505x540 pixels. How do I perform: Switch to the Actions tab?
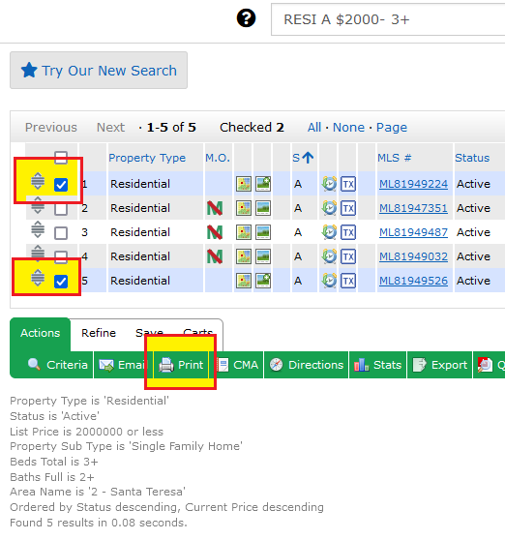pyautogui.click(x=41, y=333)
